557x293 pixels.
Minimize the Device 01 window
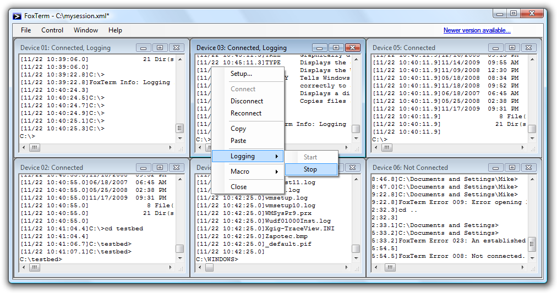[x=144, y=47]
